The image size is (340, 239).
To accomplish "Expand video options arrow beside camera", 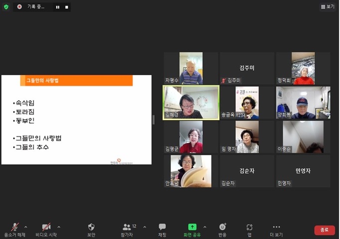I will [x=59, y=227].
